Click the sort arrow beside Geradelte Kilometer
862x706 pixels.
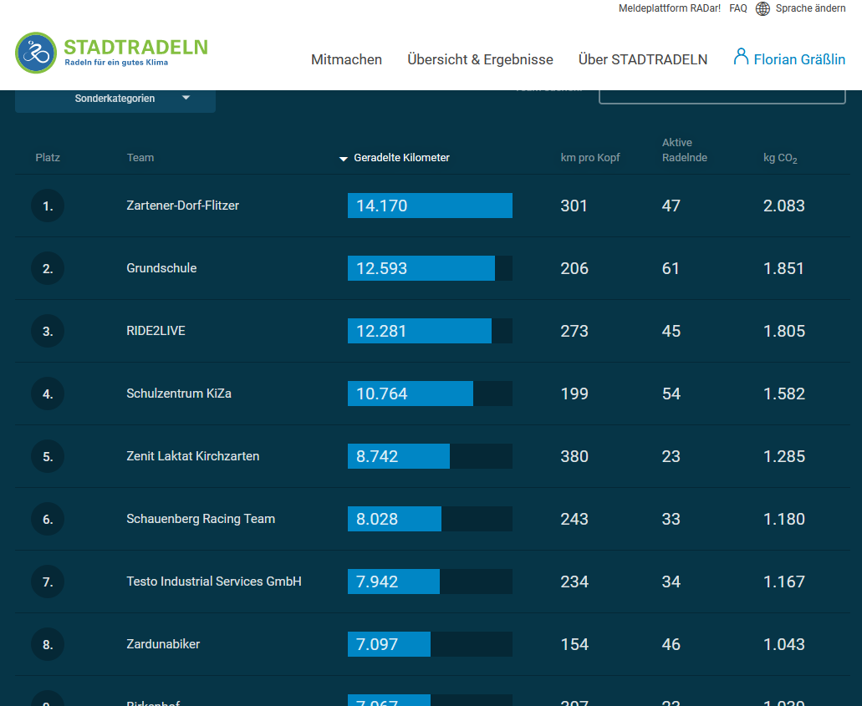pos(344,159)
